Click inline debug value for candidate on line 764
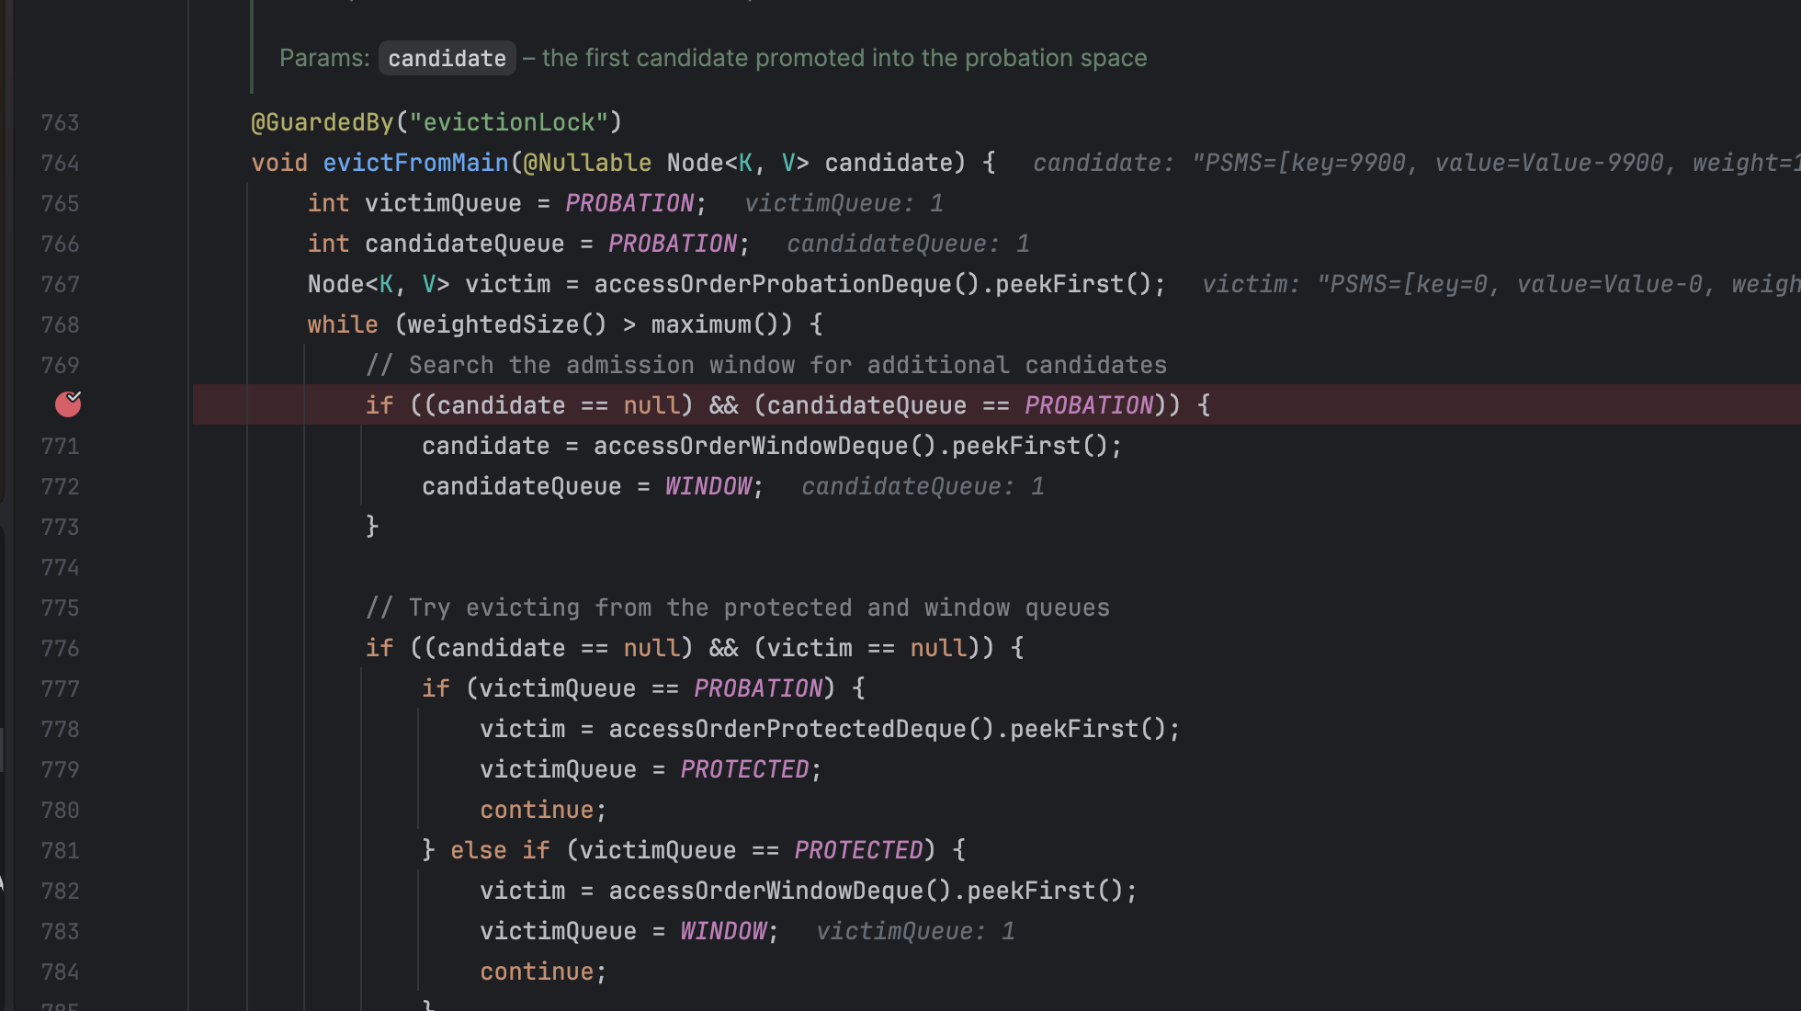 click(x=1413, y=164)
